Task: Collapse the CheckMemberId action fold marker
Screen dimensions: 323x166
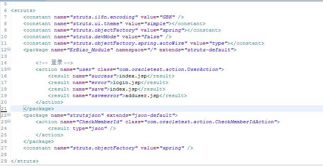Action: tap(9, 122)
